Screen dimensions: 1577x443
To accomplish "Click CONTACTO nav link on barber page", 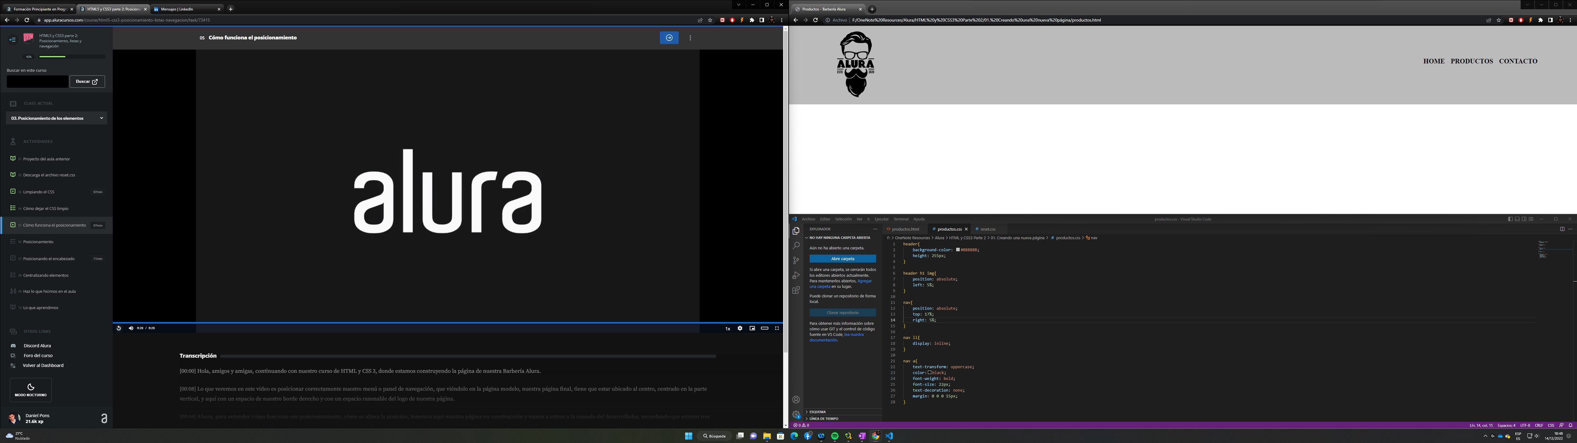I will (1518, 61).
